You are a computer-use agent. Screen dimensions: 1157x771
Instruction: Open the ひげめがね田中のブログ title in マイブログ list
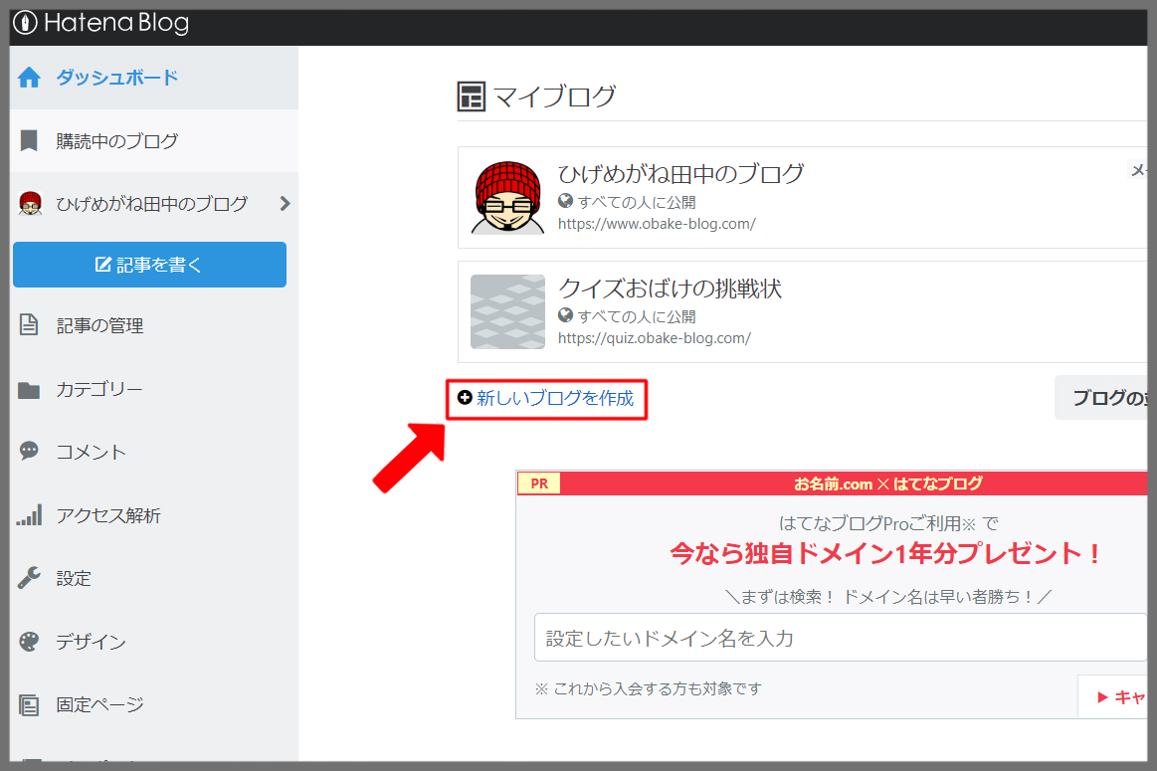tap(680, 174)
